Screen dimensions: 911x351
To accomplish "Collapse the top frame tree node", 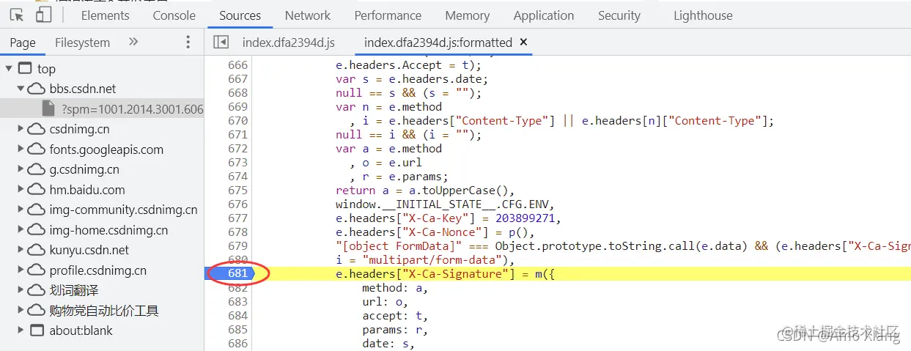I will 9,68.
